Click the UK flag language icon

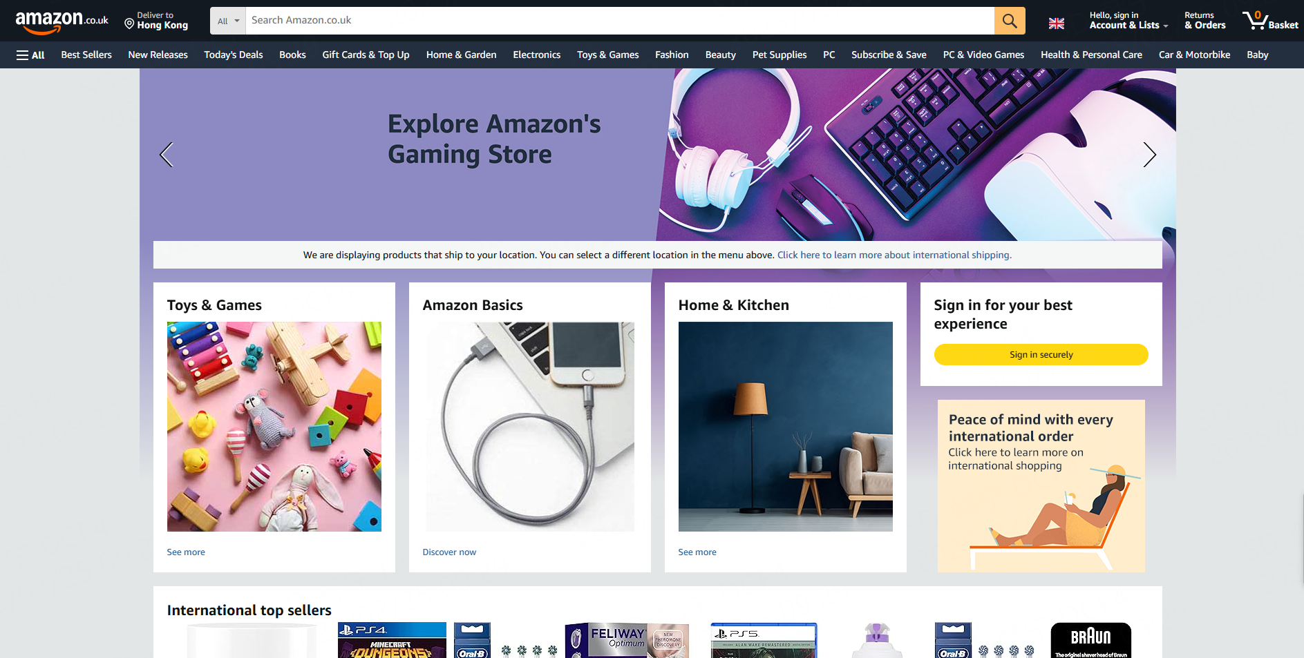(1057, 23)
